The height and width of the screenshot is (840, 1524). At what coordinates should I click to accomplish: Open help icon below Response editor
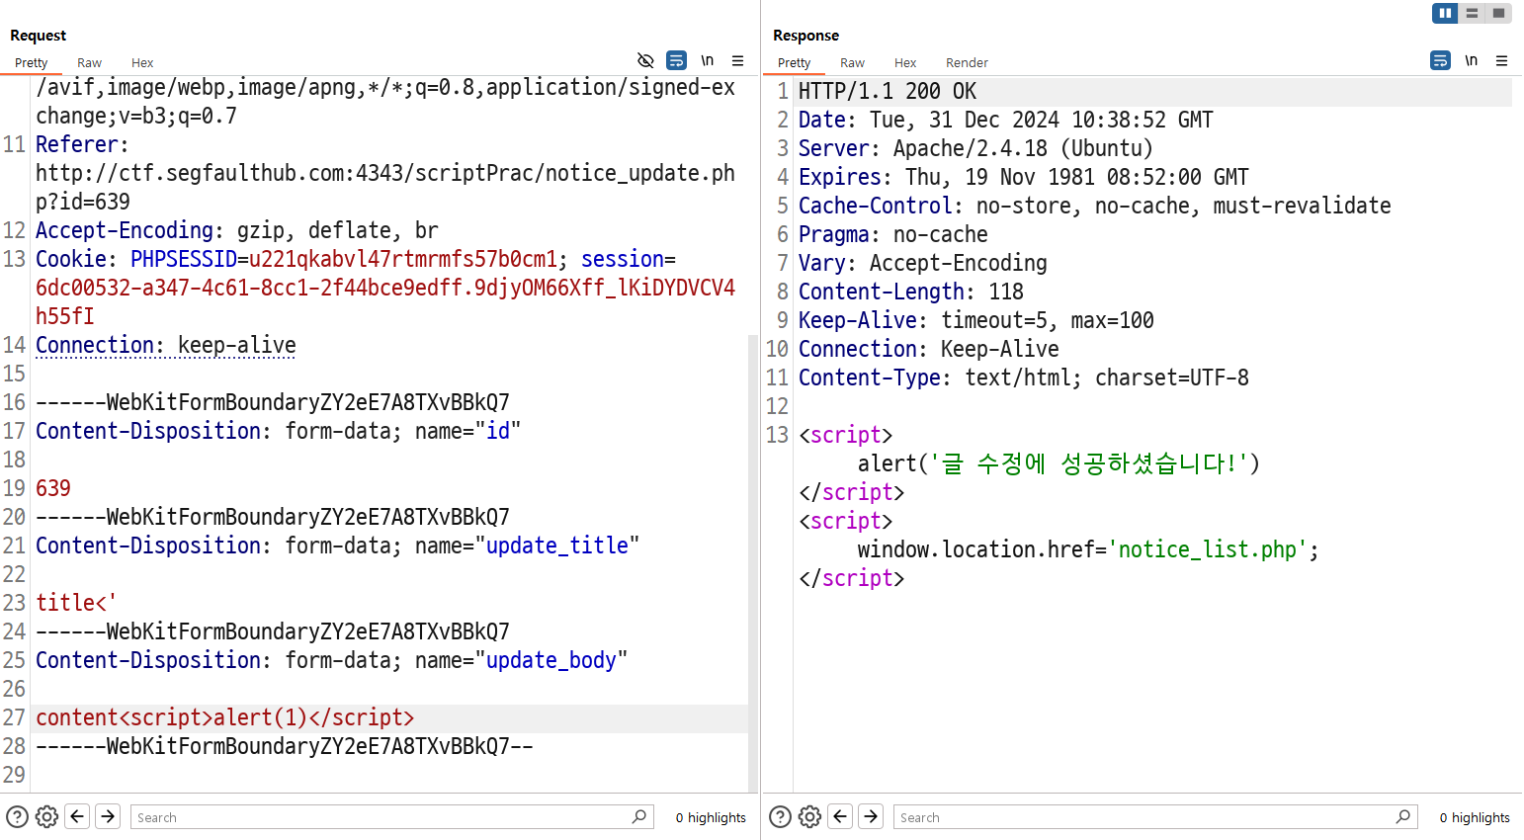point(780,816)
